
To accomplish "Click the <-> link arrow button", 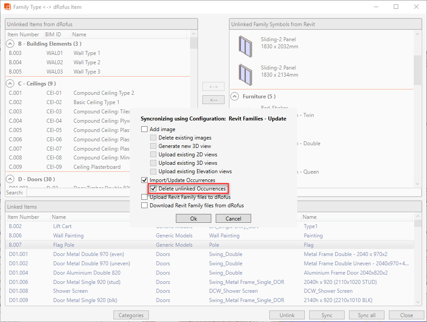I will coord(213,86).
